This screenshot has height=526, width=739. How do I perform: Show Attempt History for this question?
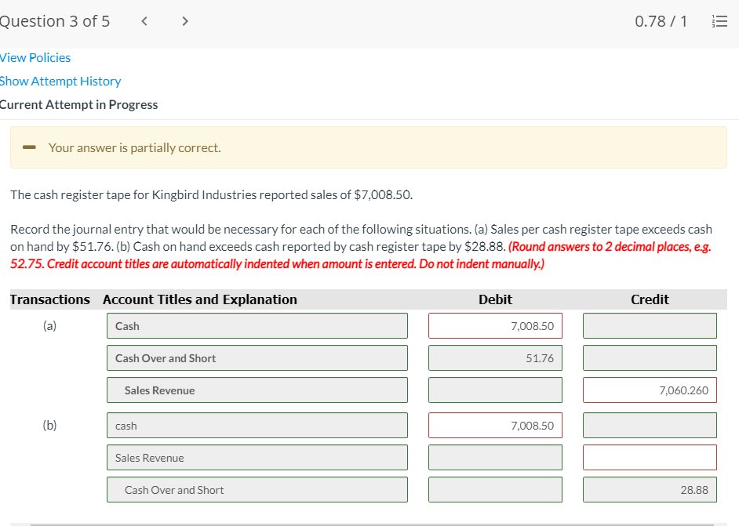(60, 81)
